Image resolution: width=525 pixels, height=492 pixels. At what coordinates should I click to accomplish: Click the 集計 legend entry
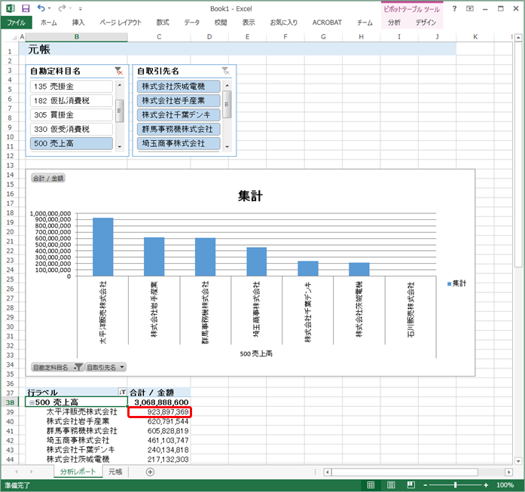tap(456, 283)
